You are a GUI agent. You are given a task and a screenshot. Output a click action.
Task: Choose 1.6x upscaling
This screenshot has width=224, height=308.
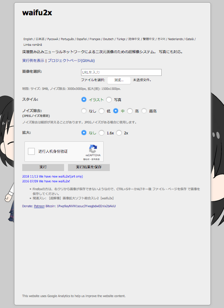point(102,133)
